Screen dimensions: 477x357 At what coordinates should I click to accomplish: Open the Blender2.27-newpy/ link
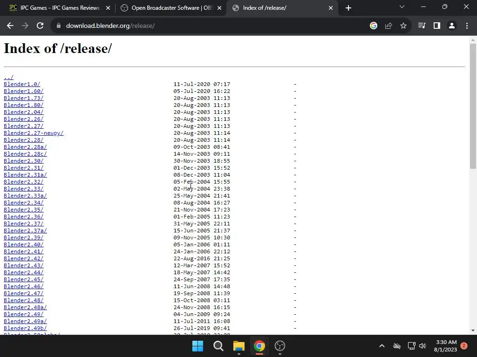tap(34, 133)
